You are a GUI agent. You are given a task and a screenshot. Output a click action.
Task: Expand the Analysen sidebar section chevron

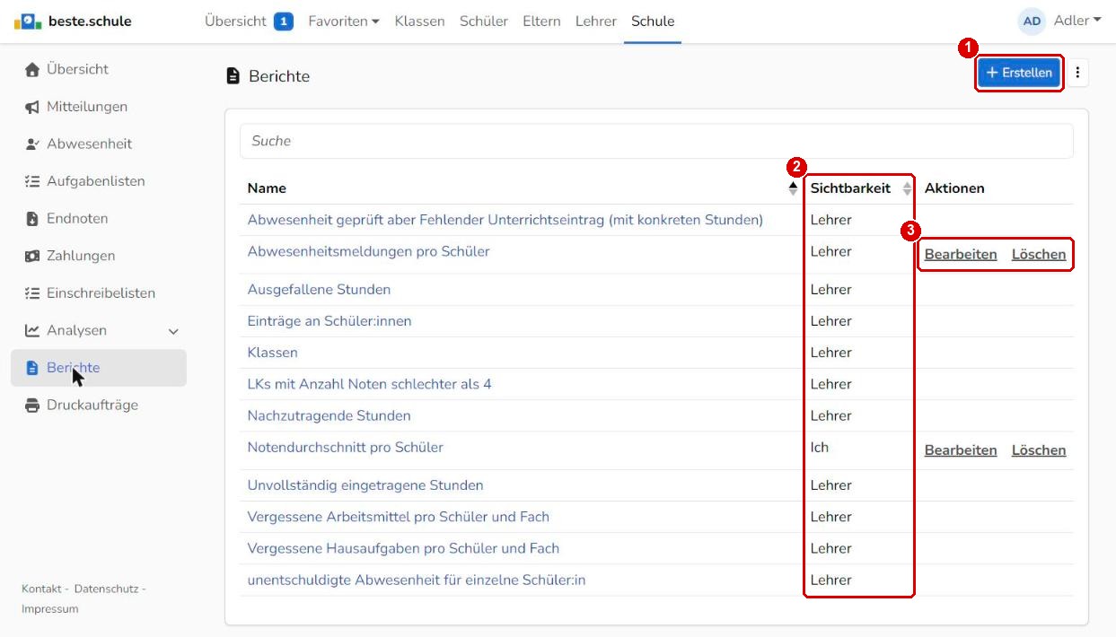coord(174,331)
